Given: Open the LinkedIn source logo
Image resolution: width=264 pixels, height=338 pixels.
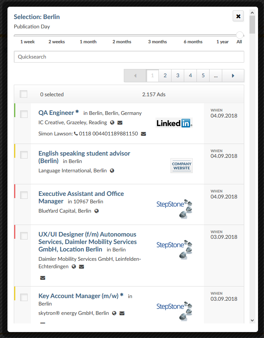Looking at the screenshot, I should point(174,123).
